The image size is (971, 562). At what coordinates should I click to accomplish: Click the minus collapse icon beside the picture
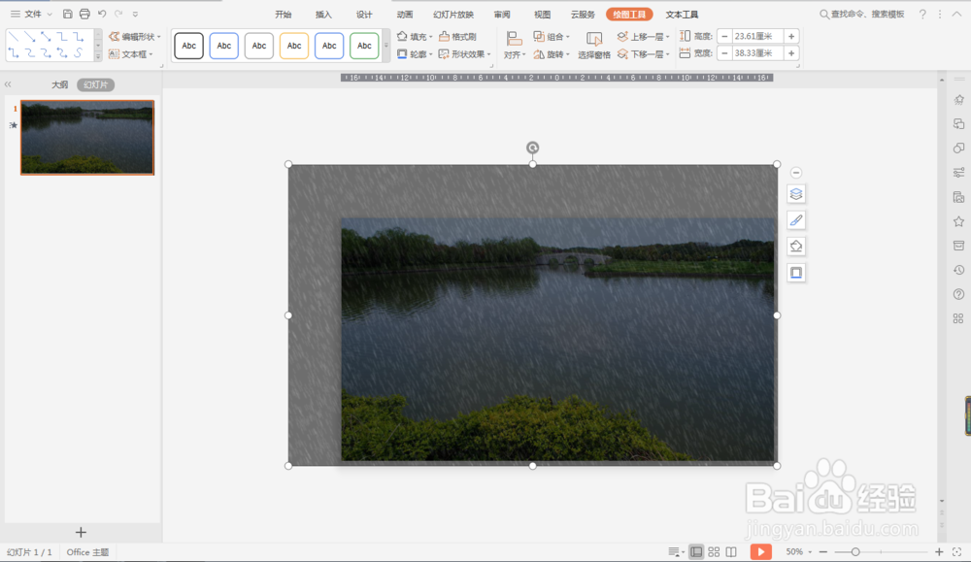click(x=796, y=173)
